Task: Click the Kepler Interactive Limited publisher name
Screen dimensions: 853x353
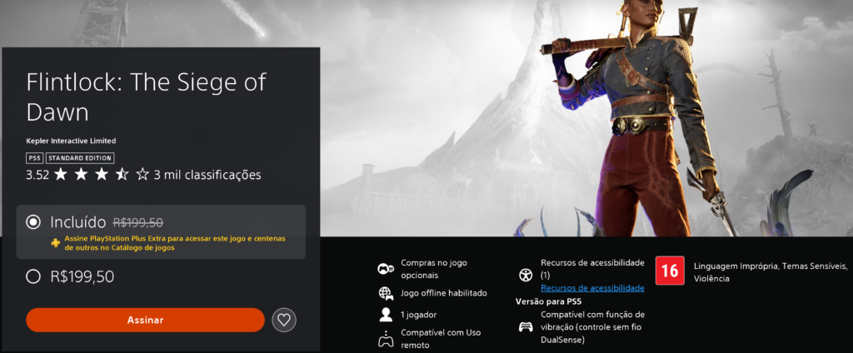Action: [x=71, y=141]
